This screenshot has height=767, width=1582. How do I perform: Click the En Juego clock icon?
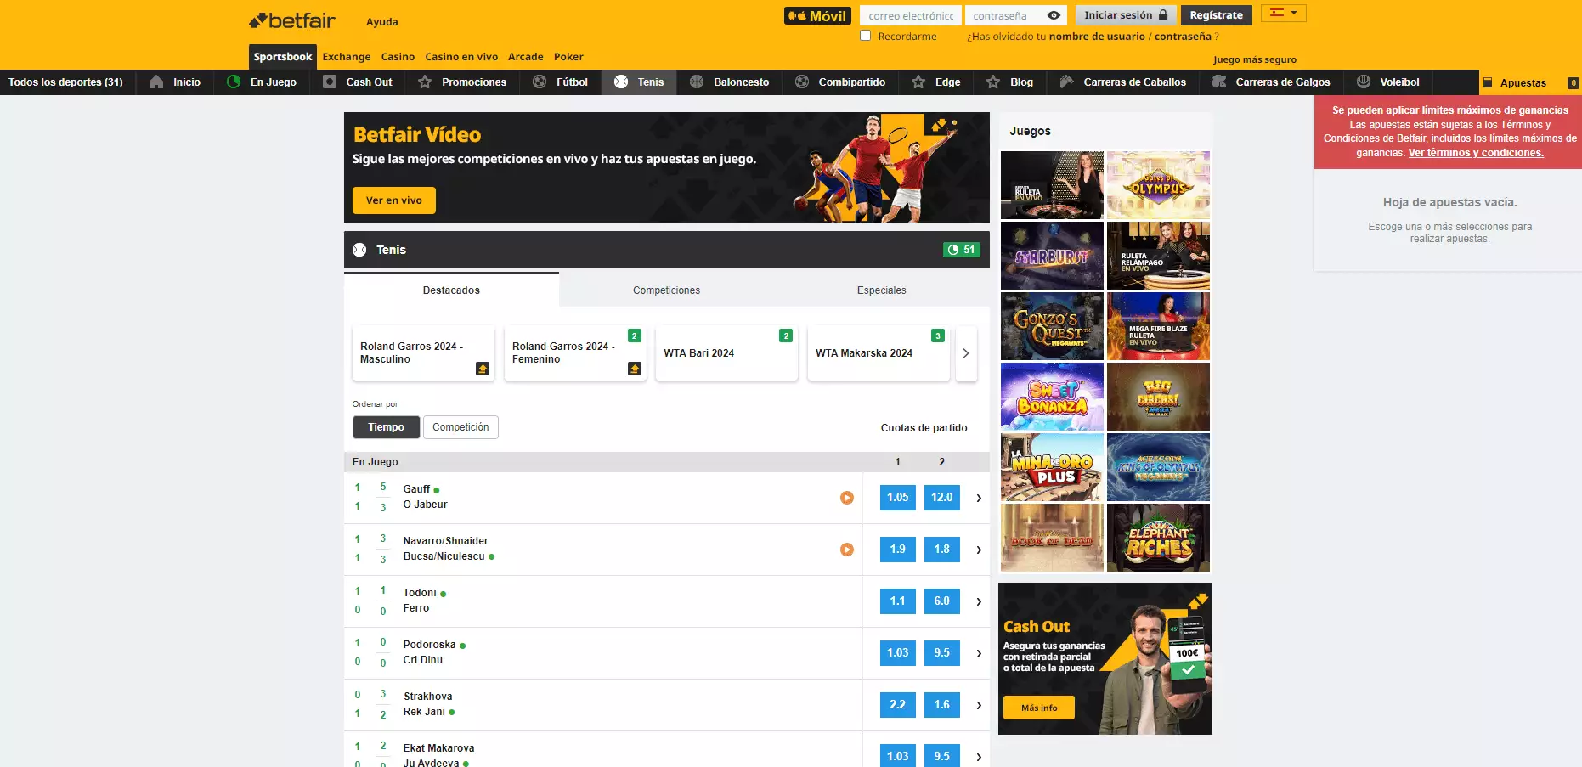(234, 82)
